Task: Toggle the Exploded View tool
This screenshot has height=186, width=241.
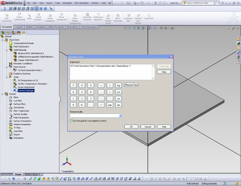Action: coord(128,18)
